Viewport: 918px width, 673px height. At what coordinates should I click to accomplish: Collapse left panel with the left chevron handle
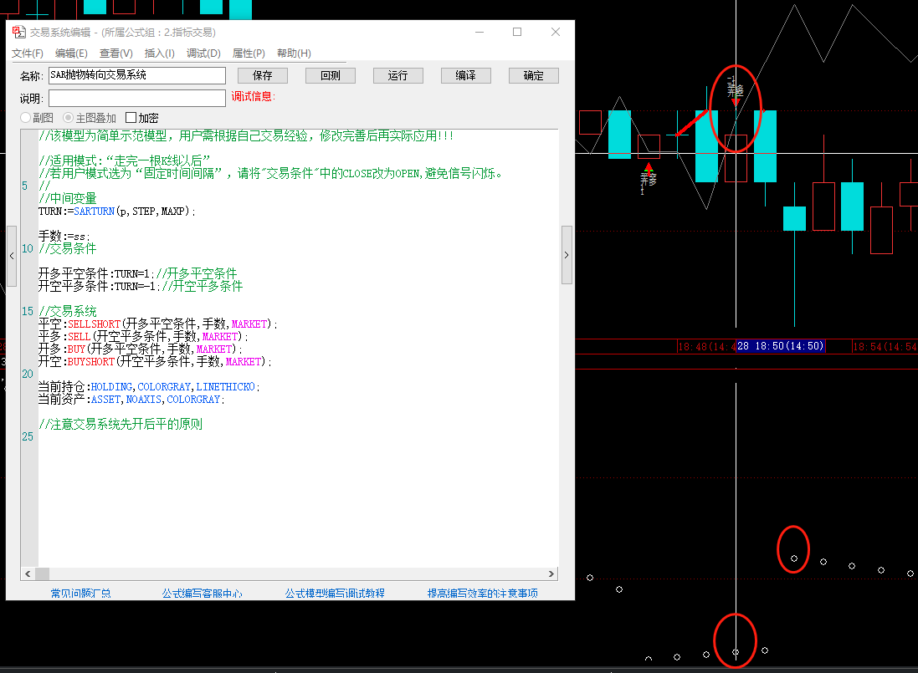point(12,256)
